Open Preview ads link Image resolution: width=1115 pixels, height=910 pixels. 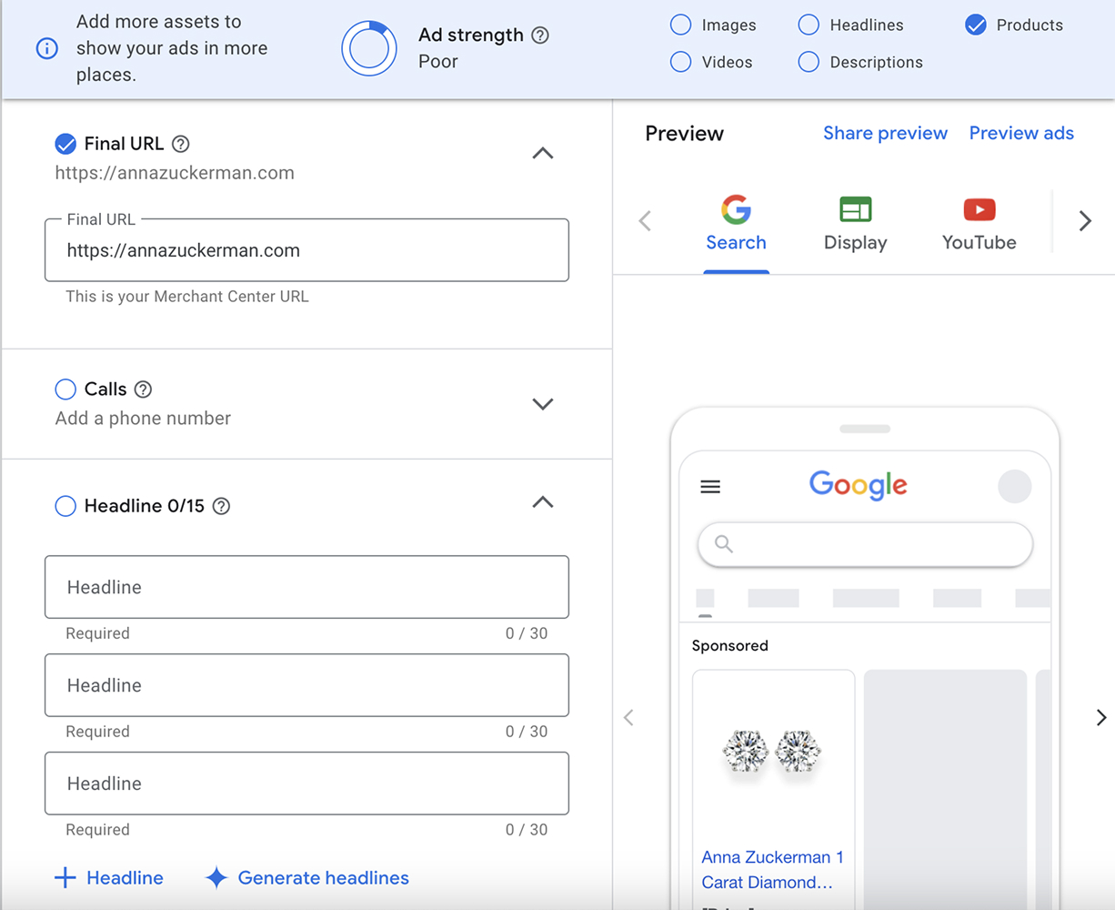coord(1021,134)
